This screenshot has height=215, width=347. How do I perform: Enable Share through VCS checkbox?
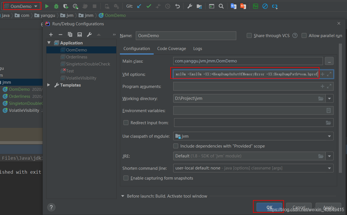click(249, 35)
